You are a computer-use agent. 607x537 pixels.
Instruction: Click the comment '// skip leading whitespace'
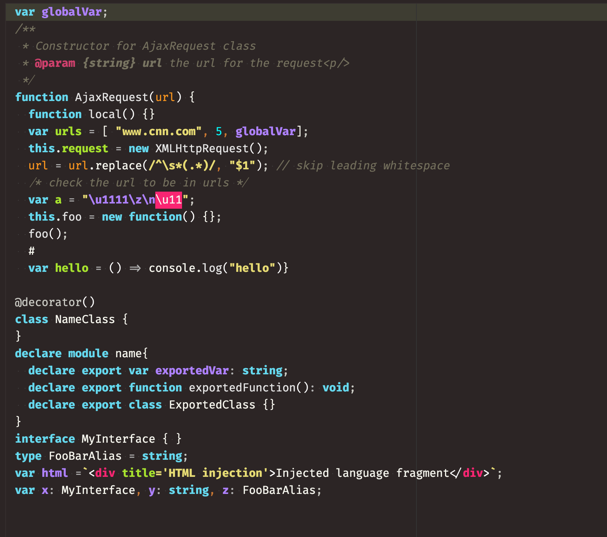[363, 166]
